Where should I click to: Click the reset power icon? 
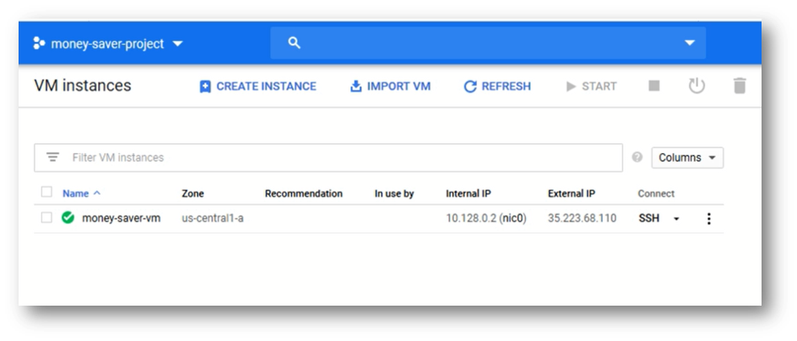pos(697,86)
